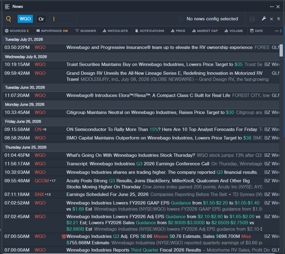
Task: Open the Price filter
Action: click(x=178, y=31)
